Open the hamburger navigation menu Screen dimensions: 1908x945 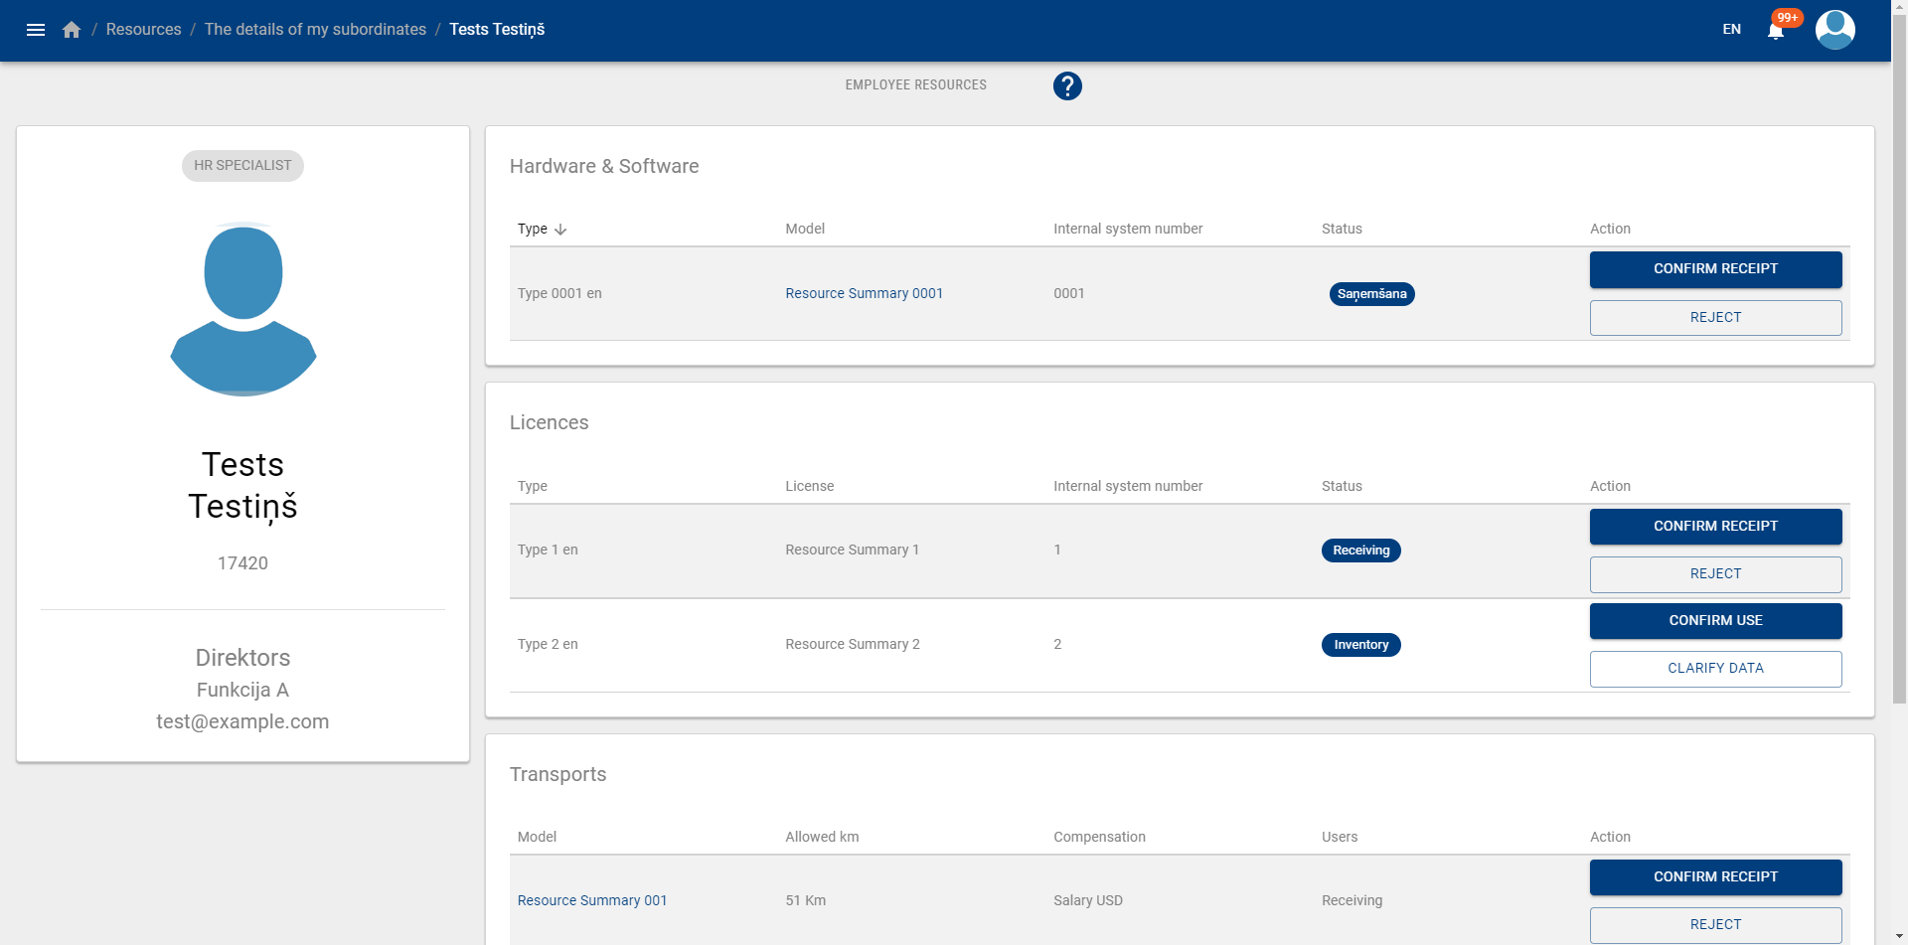tap(36, 30)
